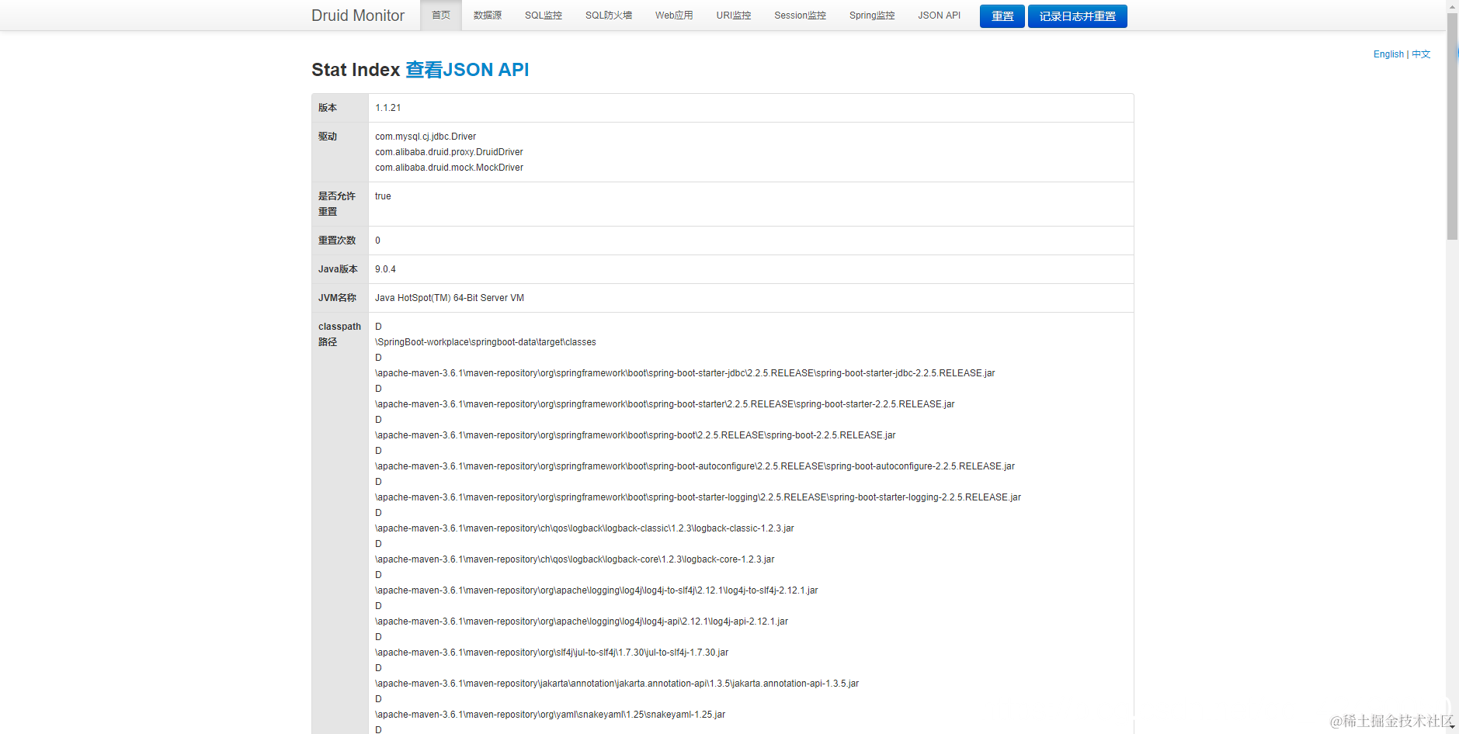Click the 驱动 row label
Image resolution: width=1459 pixels, height=734 pixels.
(x=328, y=137)
